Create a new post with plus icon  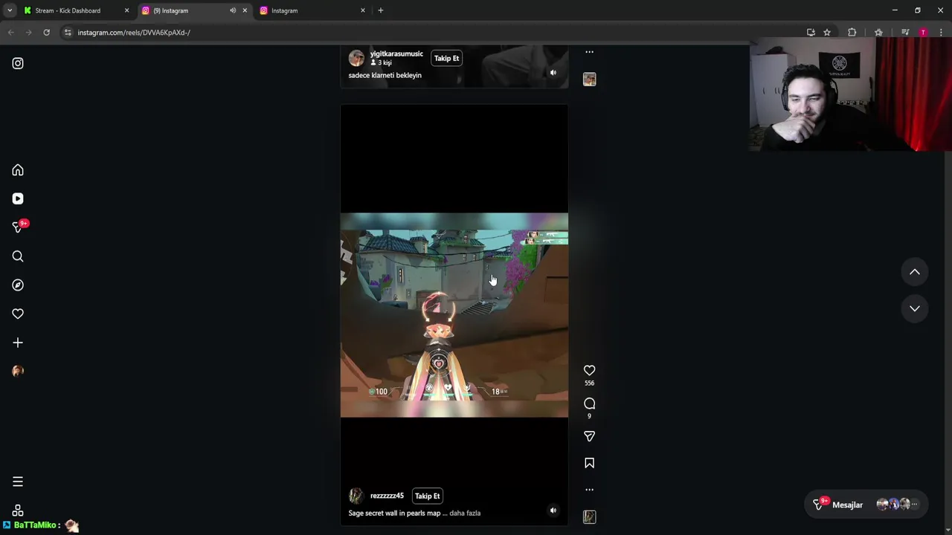18,343
